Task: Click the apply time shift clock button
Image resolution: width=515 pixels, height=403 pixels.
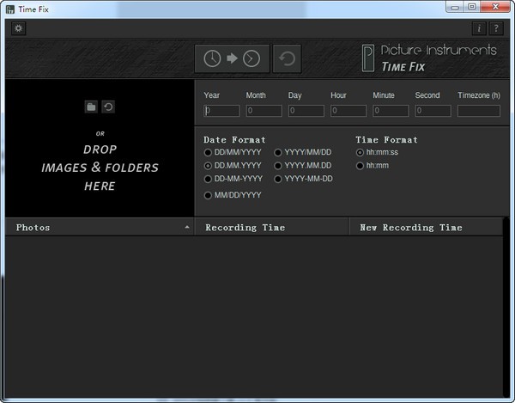Action: 232,58
